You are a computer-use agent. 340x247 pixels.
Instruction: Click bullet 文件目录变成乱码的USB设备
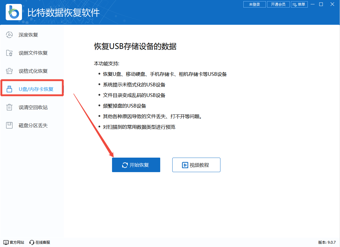pos(134,95)
